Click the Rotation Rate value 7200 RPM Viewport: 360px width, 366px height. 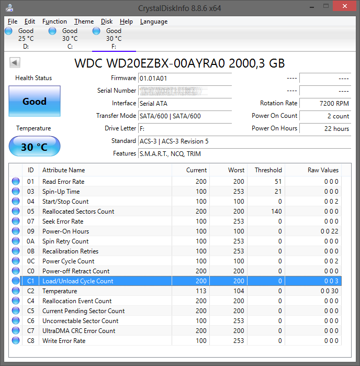click(325, 103)
